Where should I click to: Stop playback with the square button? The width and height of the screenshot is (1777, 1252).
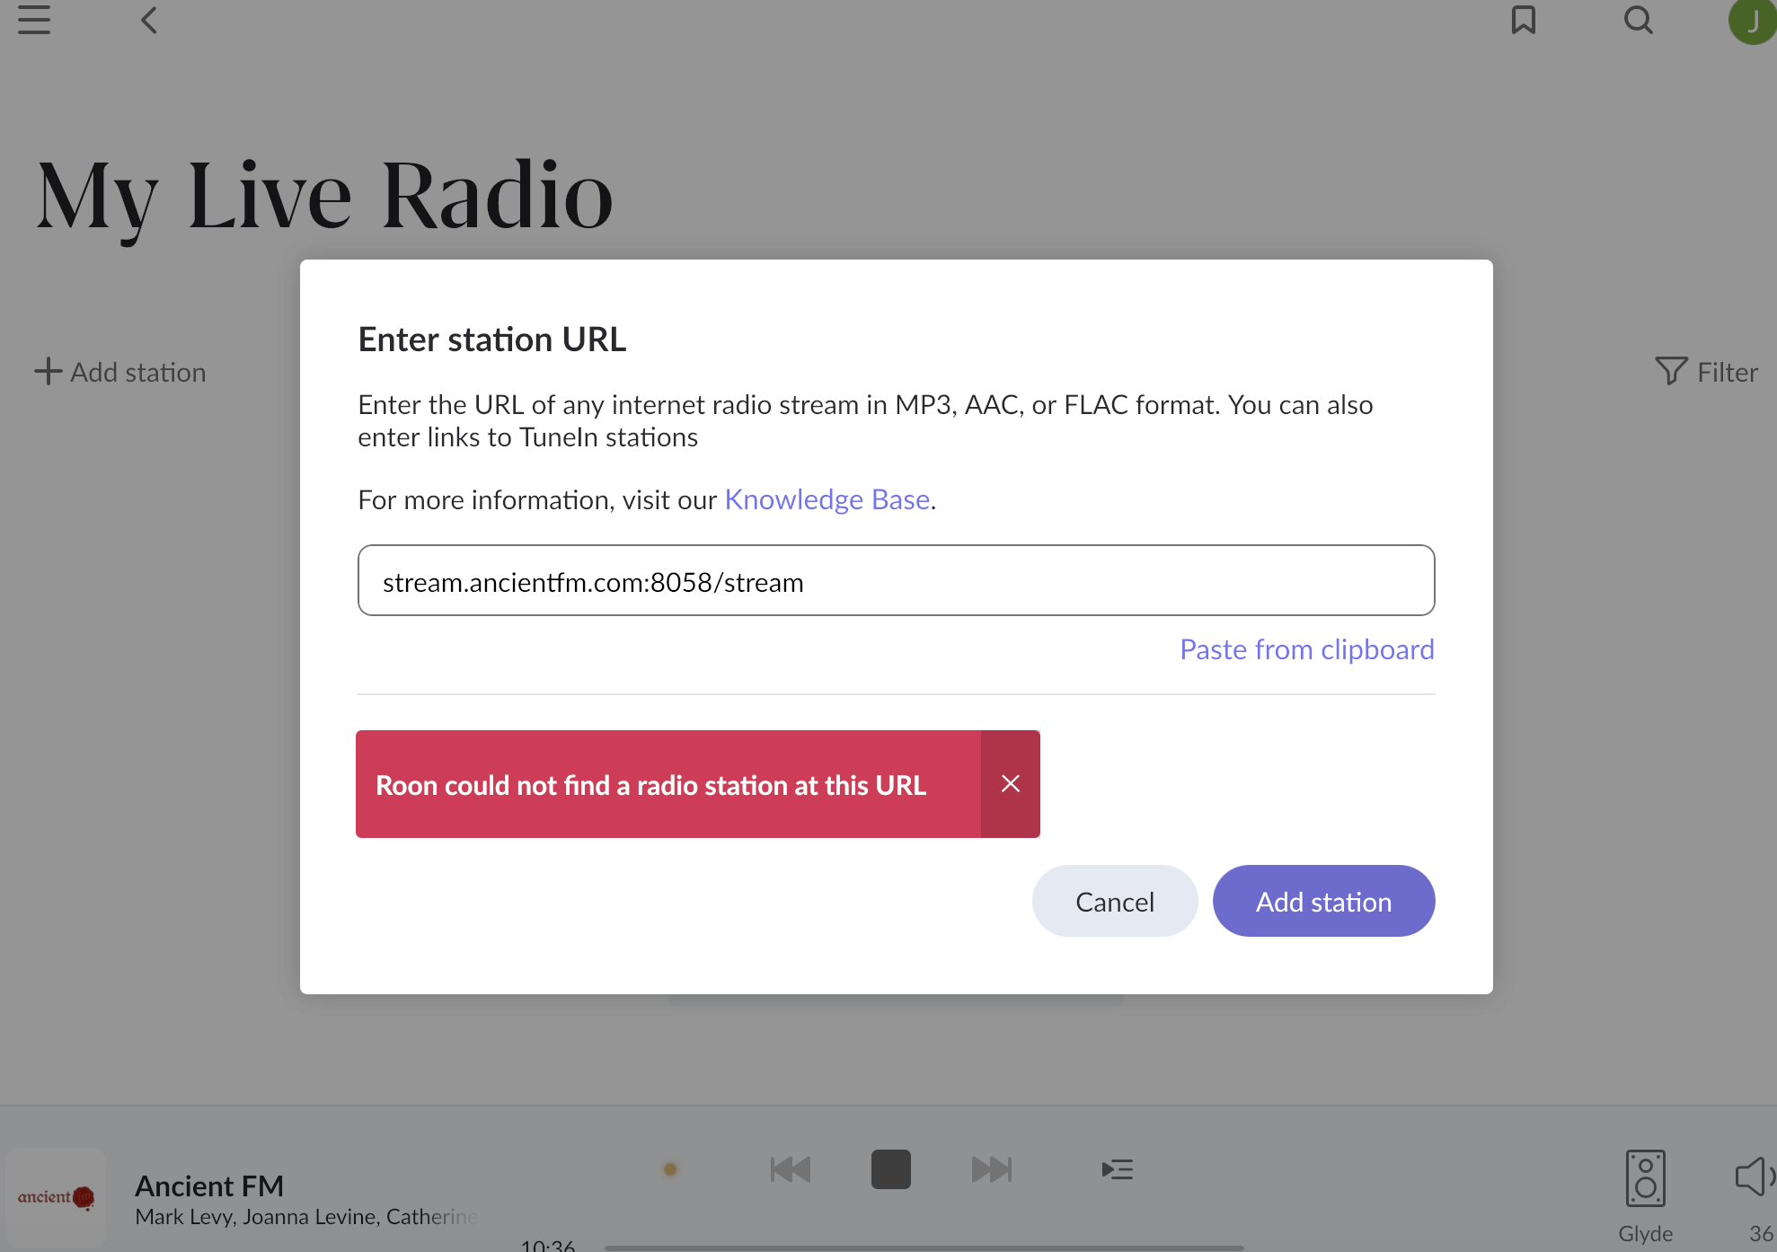point(891,1169)
